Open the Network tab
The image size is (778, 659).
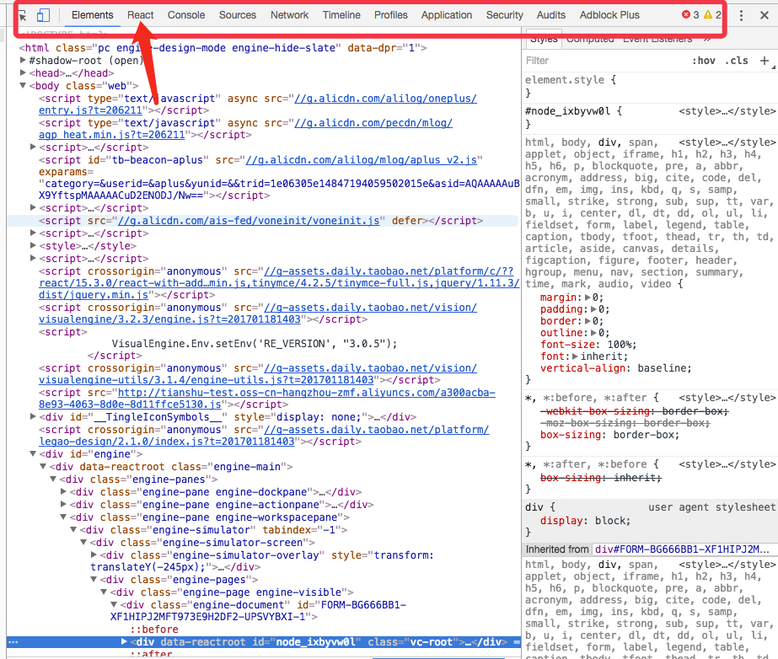tap(289, 15)
